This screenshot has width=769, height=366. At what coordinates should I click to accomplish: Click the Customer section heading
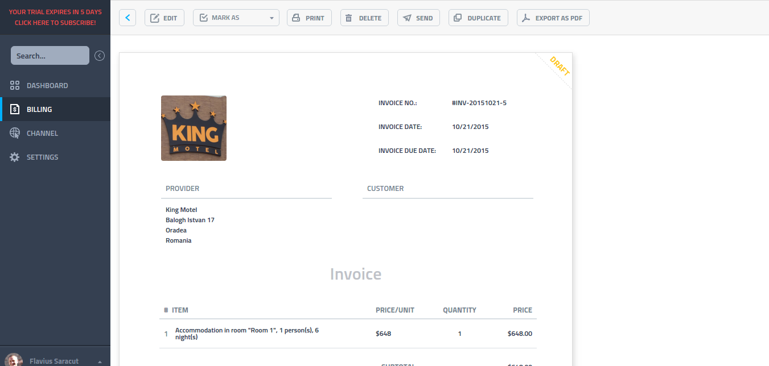tap(385, 189)
